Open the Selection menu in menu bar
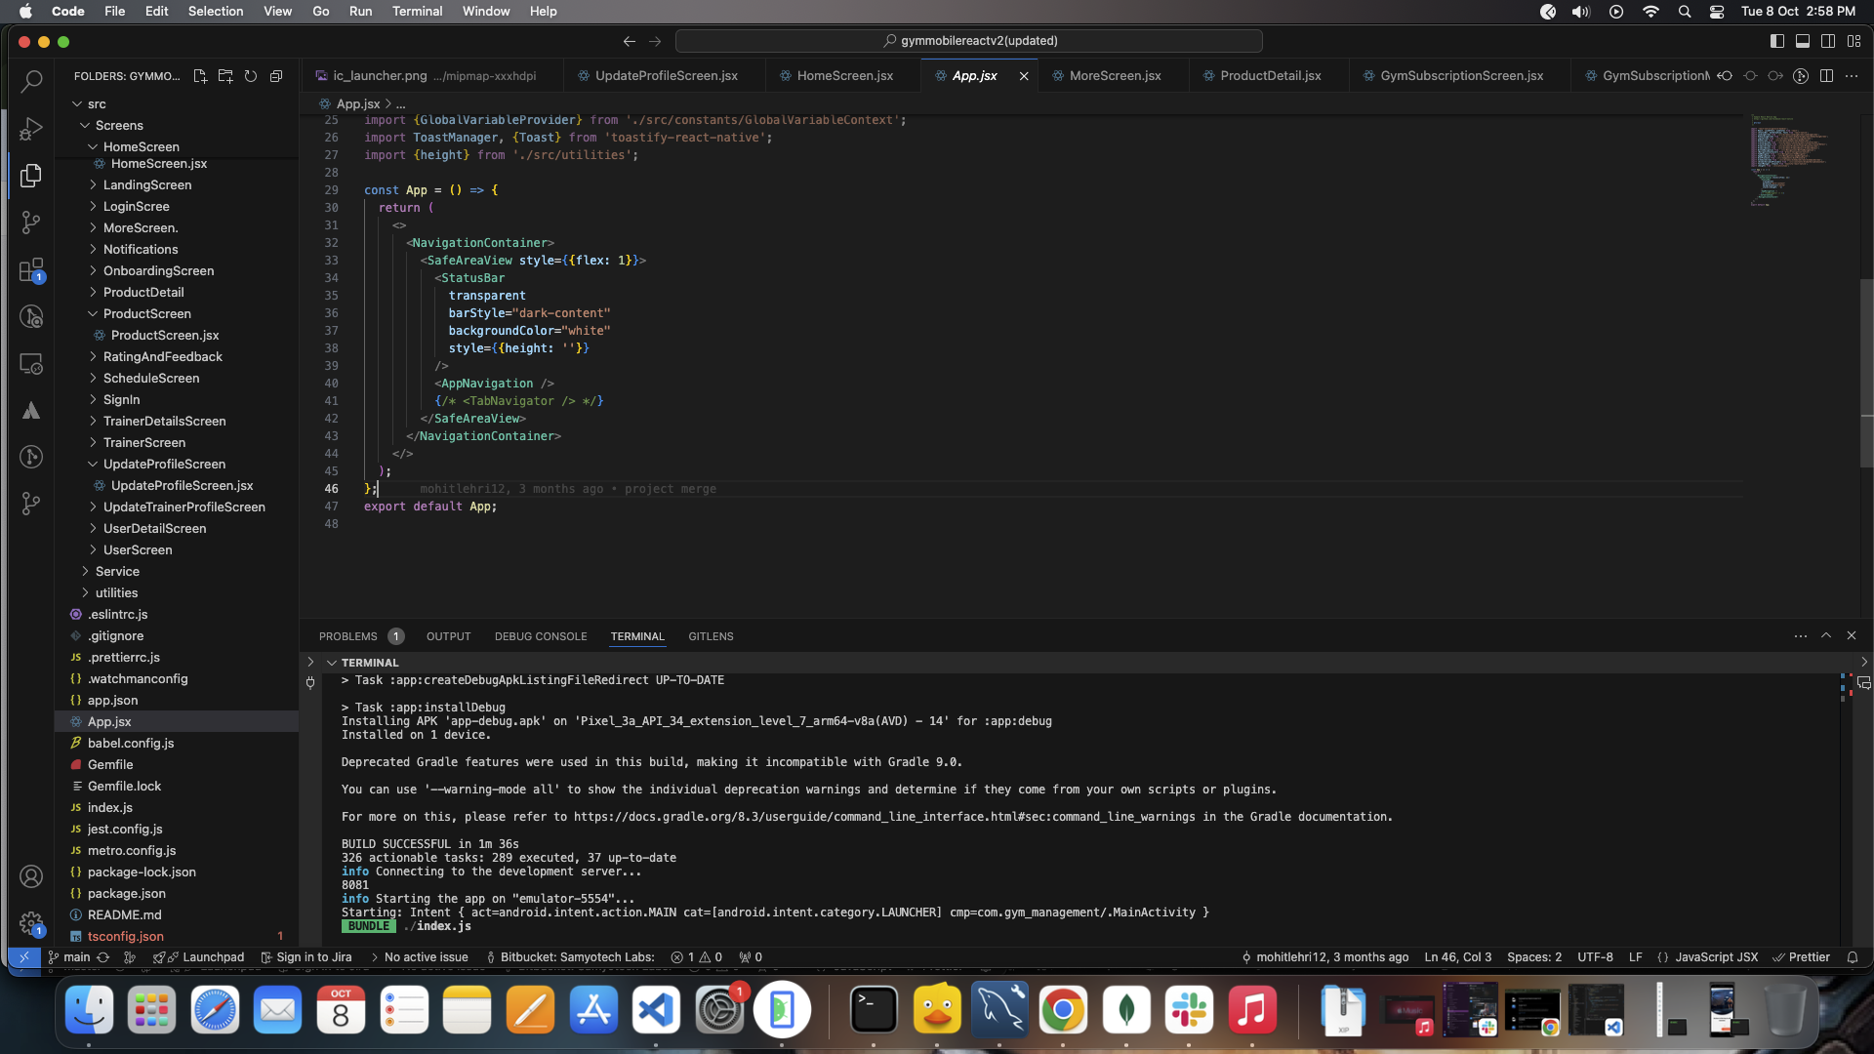1874x1054 pixels. (x=216, y=11)
